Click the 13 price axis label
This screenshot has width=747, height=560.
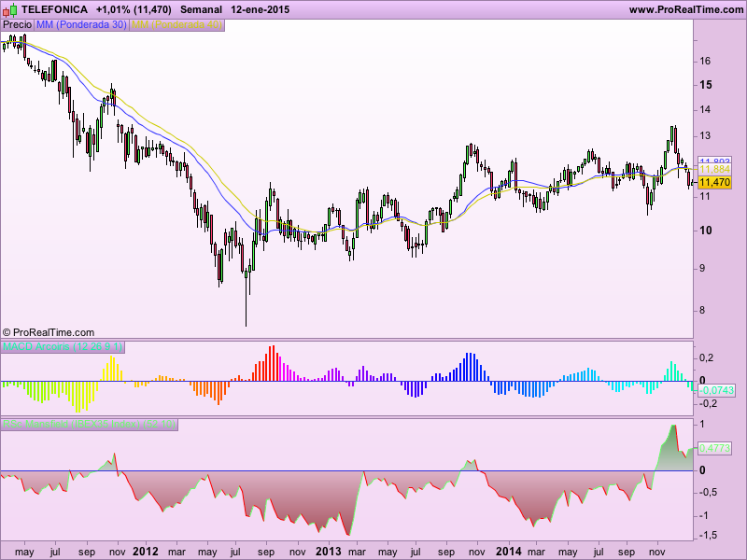point(705,136)
